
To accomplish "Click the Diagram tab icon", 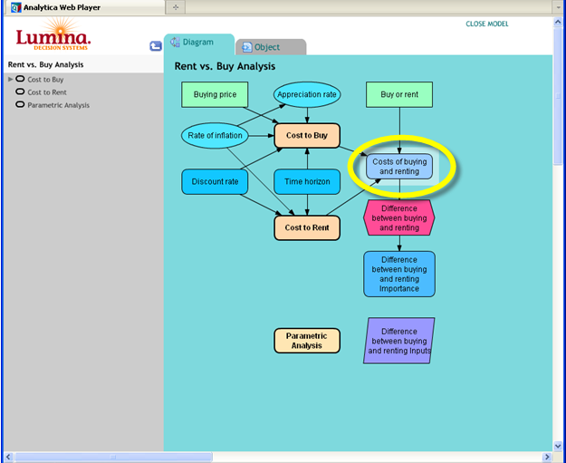I will pos(175,42).
